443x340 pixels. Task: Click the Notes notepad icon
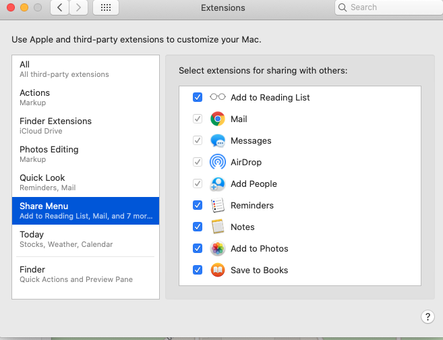tap(218, 227)
